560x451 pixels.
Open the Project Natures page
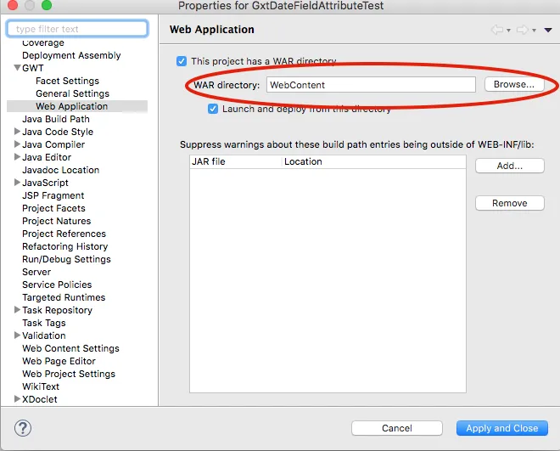[57, 221]
